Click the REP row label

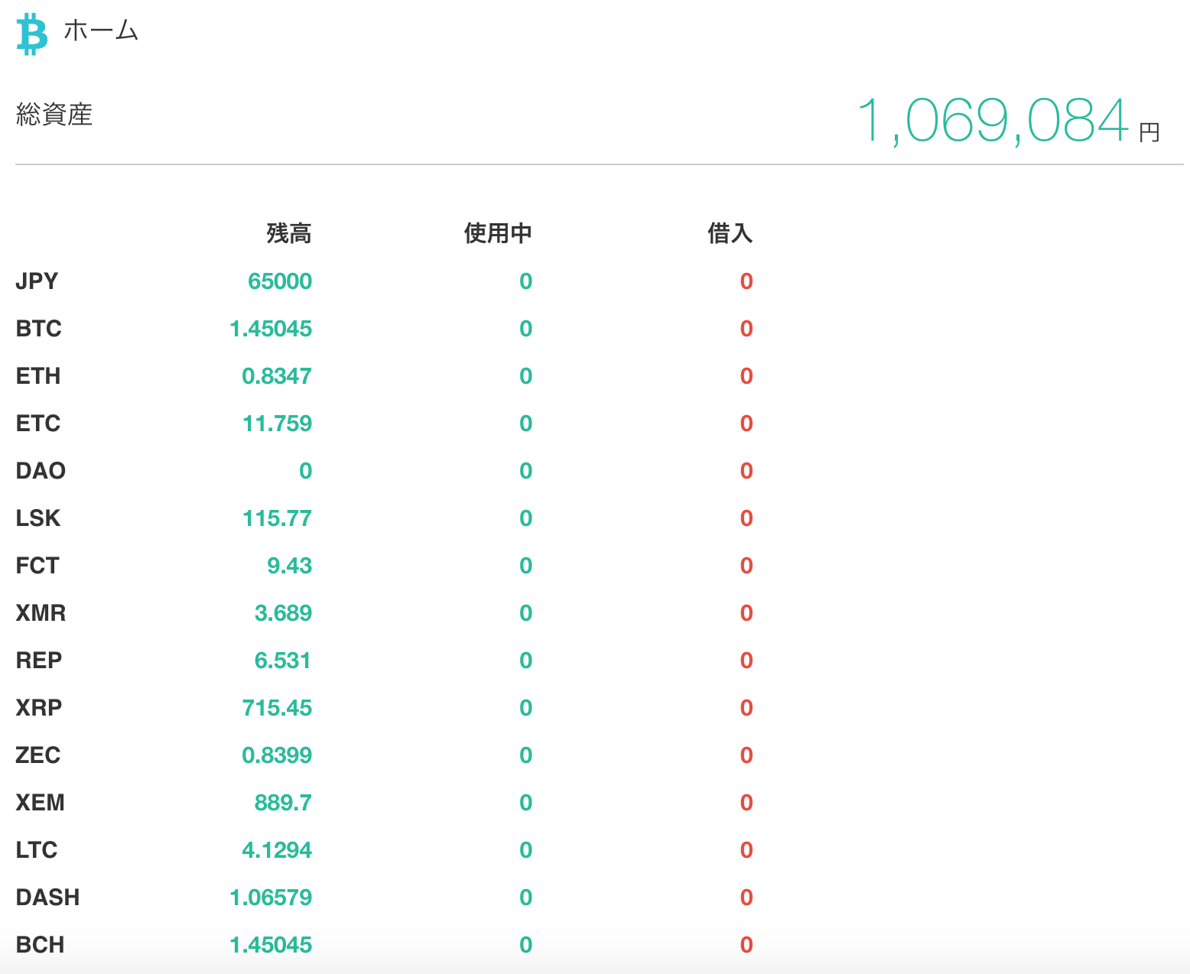tap(39, 660)
